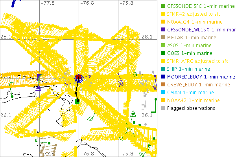This screenshot has height=157, width=236.
Task: Click the purple triangle marker on the map
Action: 39,88
